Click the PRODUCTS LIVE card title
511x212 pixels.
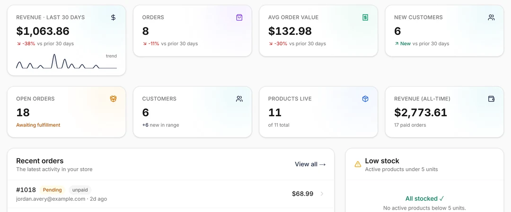pos(290,98)
